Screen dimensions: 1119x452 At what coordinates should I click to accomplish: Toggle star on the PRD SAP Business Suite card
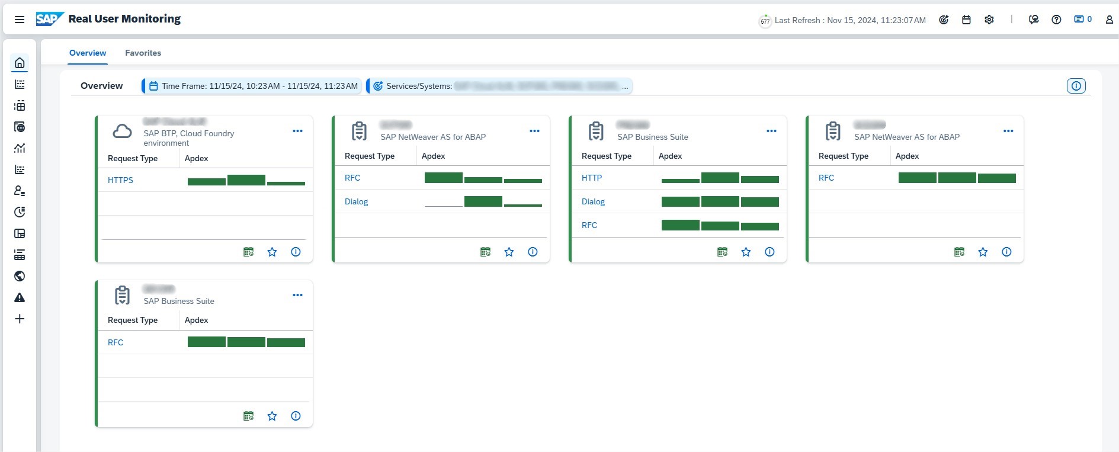[x=746, y=252]
